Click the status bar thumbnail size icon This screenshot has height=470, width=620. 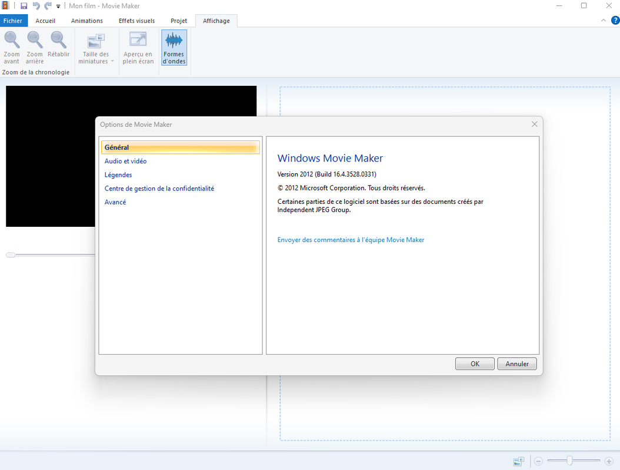(518, 461)
